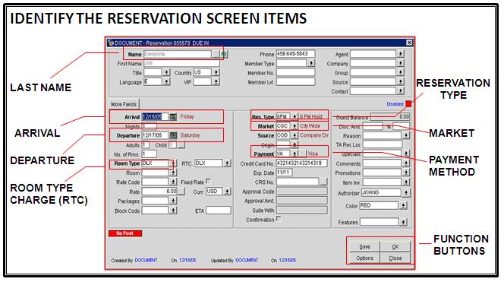Open the Curr. USD dropdown arrow
The width and height of the screenshot is (504, 282).
tap(227, 192)
